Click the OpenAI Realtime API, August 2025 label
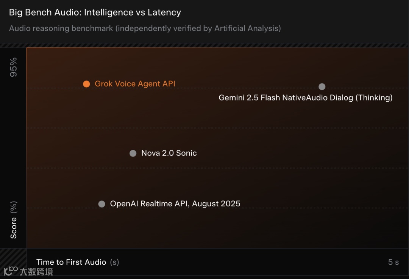Screen dimensions: 409x279 (x=175, y=204)
